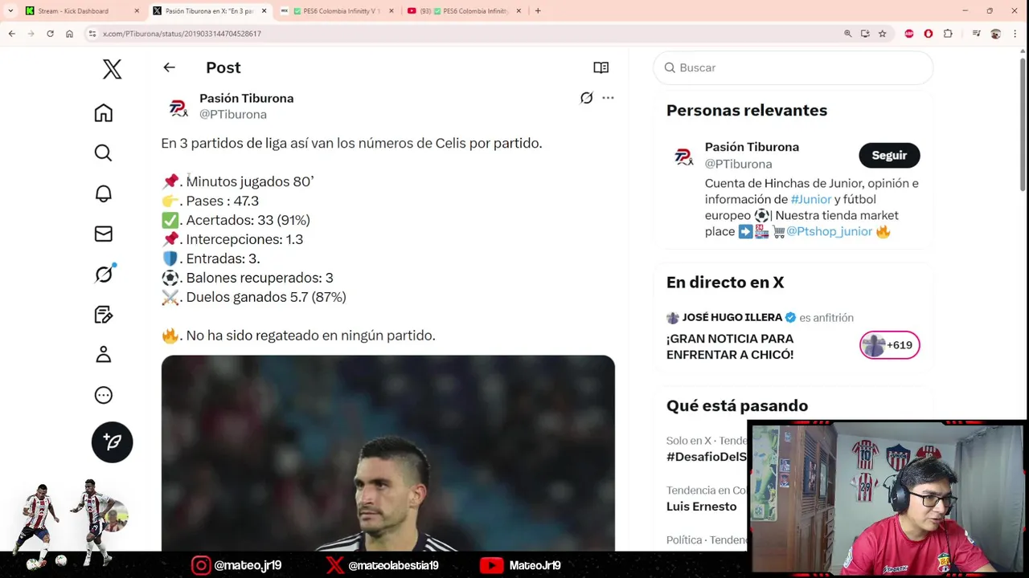This screenshot has width=1029, height=578.
Task: Open reader view icon beside Post header
Action: point(601,67)
